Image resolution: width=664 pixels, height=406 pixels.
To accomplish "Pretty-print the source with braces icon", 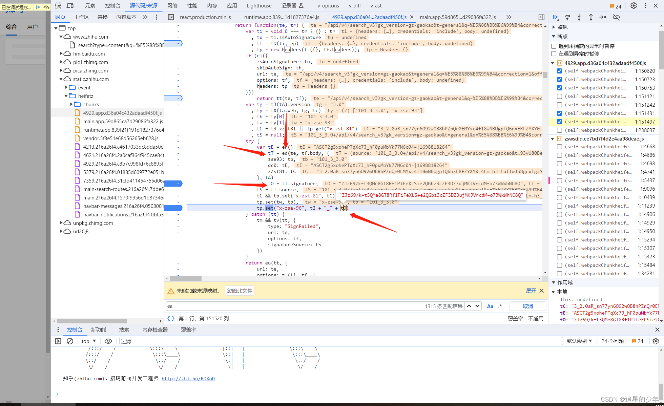I will coord(171,318).
